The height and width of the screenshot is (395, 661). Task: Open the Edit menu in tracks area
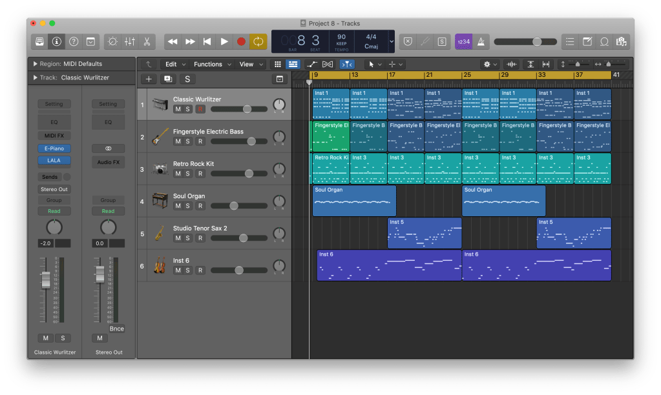click(x=174, y=64)
